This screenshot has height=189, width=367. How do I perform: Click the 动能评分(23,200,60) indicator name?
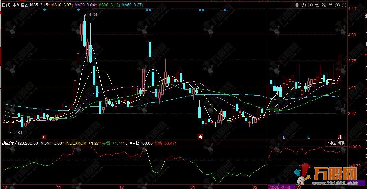(x=20, y=143)
